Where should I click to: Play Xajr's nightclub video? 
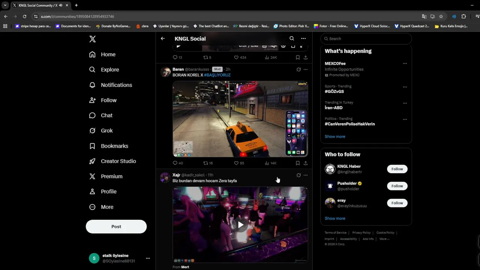240,225
